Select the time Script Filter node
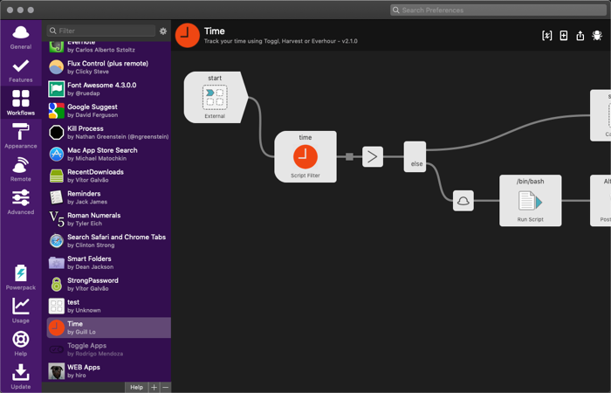The image size is (611, 393). 305,156
